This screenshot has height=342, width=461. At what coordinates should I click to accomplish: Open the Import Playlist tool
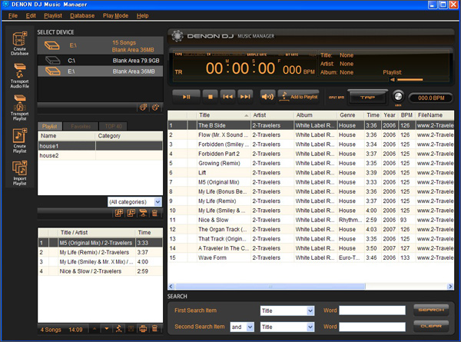tap(20, 173)
